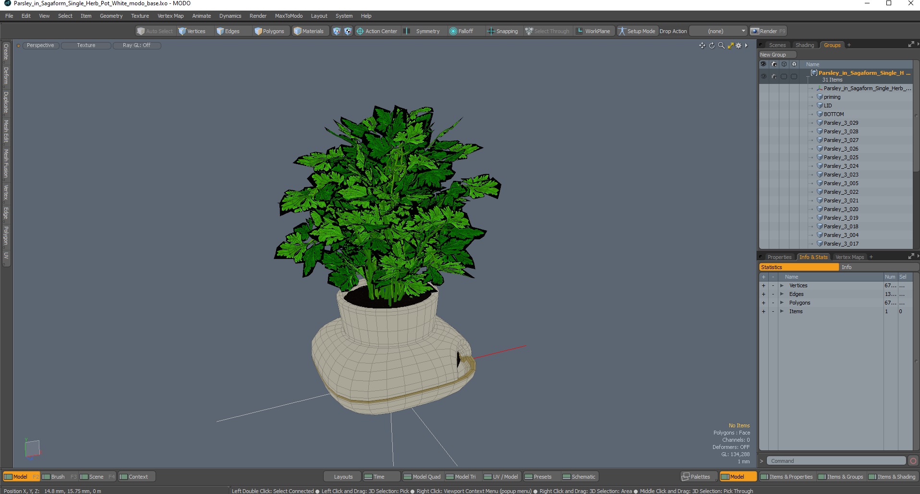The width and height of the screenshot is (920, 494).
Task: Toggle Symmetry on the toolbar
Action: tap(423, 31)
